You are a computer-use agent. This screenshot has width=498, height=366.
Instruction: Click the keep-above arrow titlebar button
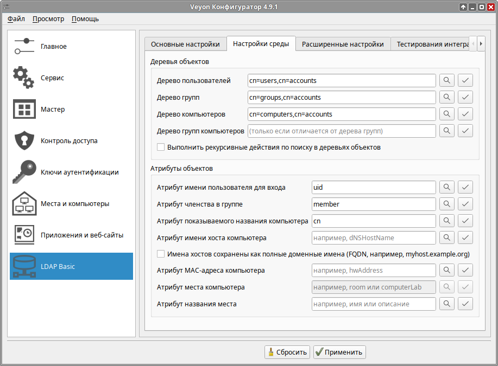pos(463,7)
